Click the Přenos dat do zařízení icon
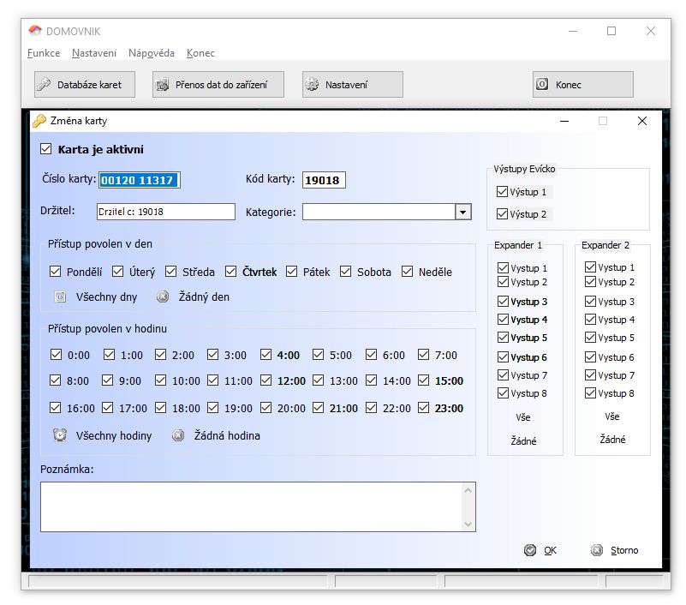Viewport: 686px width, 605px height. (x=162, y=85)
